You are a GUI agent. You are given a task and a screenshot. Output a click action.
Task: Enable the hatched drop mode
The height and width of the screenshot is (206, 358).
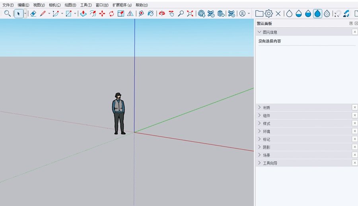[327, 14]
